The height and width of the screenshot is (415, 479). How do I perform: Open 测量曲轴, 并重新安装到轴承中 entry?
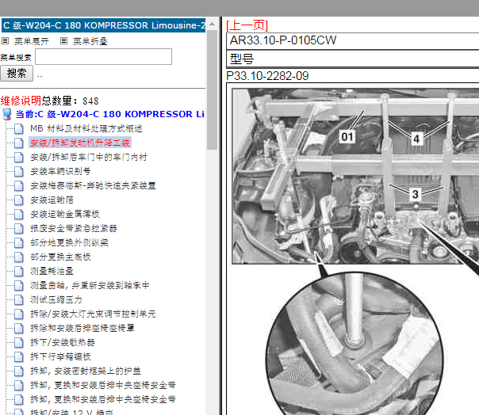tap(90, 286)
